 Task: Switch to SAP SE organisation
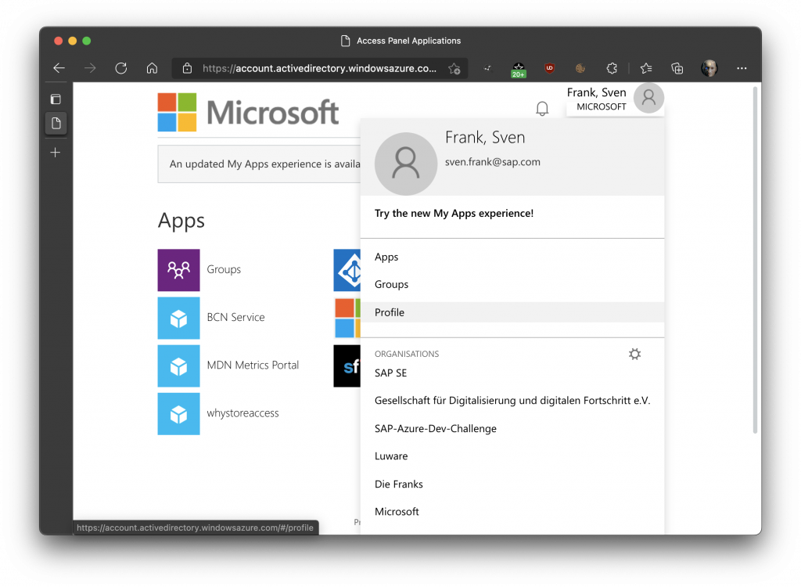pyautogui.click(x=390, y=373)
